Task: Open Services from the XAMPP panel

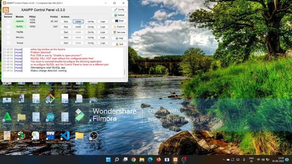Action: click(x=119, y=32)
